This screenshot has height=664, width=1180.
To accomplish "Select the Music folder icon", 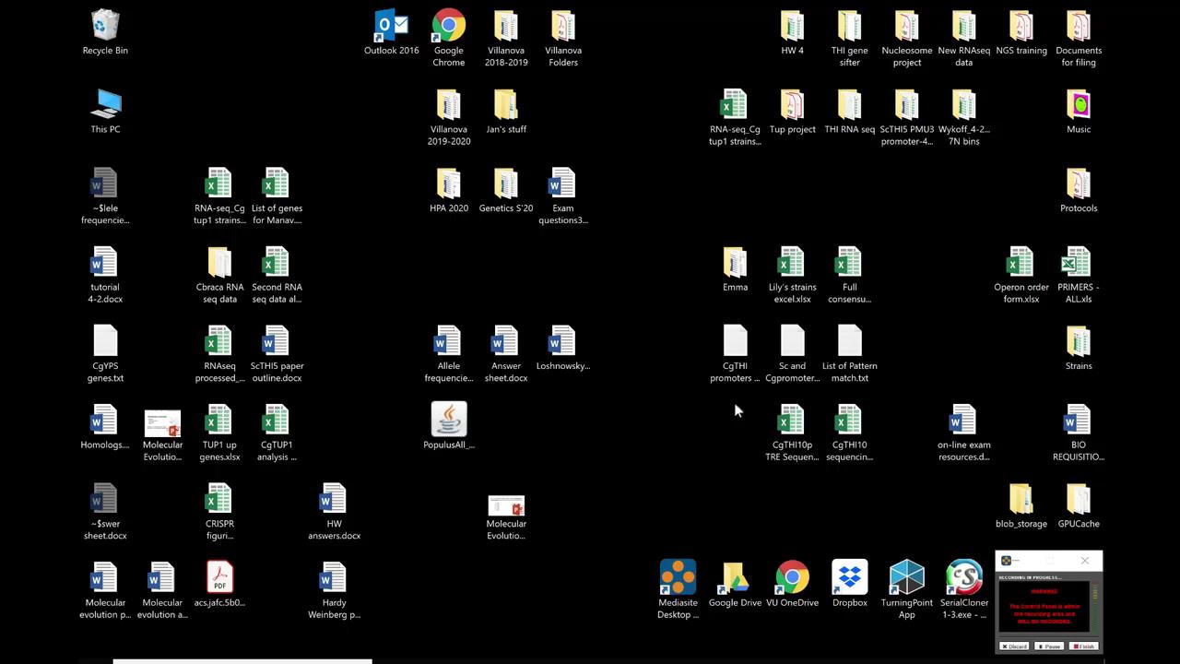I will pos(1078,105).
